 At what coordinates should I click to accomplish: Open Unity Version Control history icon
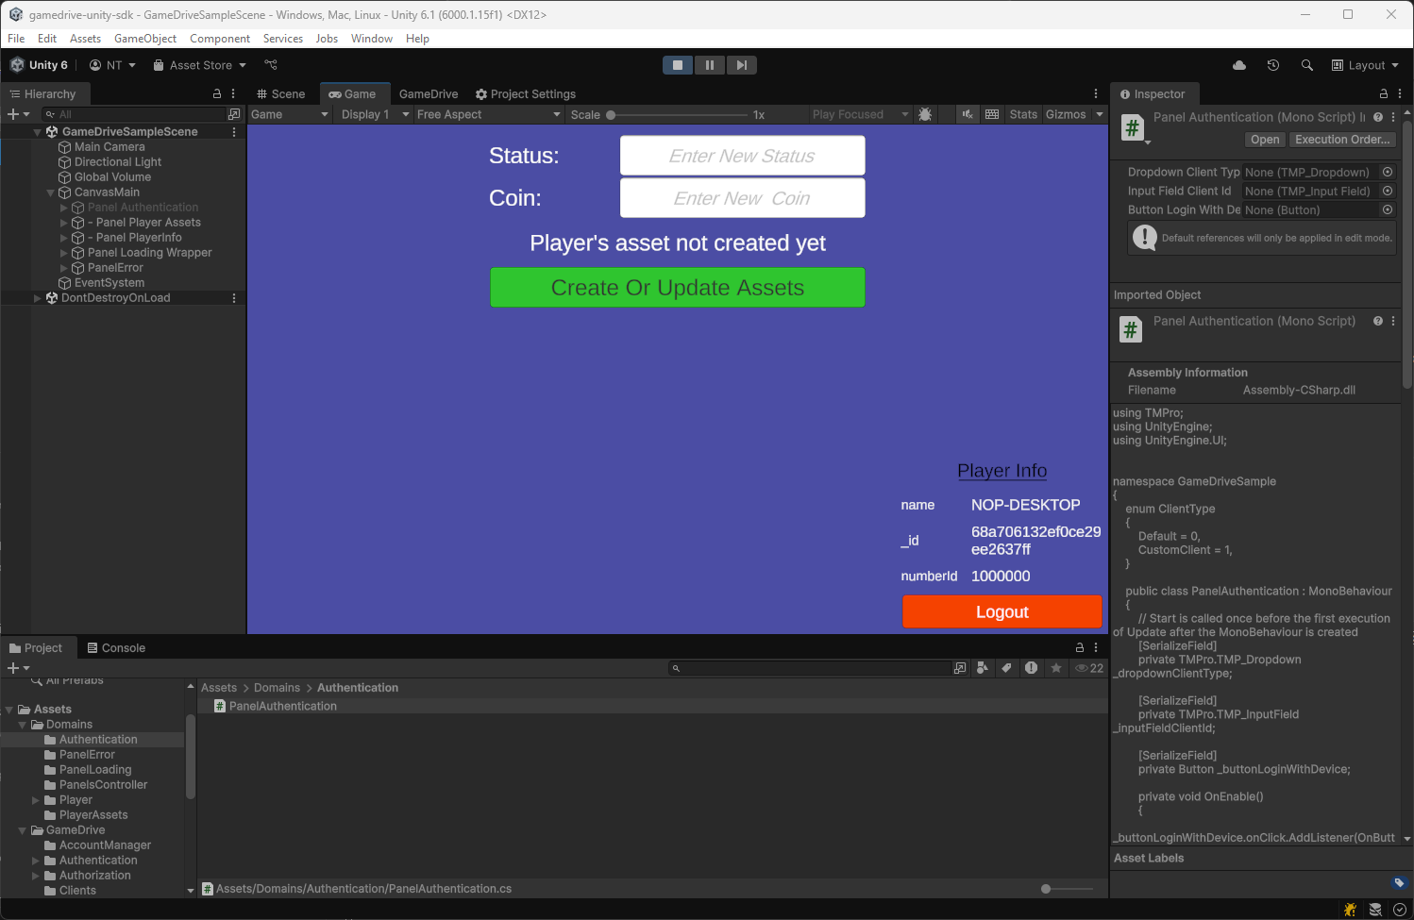pyautogui.click(x=1272, y=64)
